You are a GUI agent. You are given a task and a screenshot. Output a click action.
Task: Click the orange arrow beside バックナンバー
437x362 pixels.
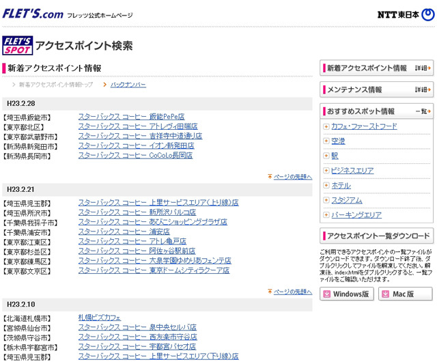104,85
